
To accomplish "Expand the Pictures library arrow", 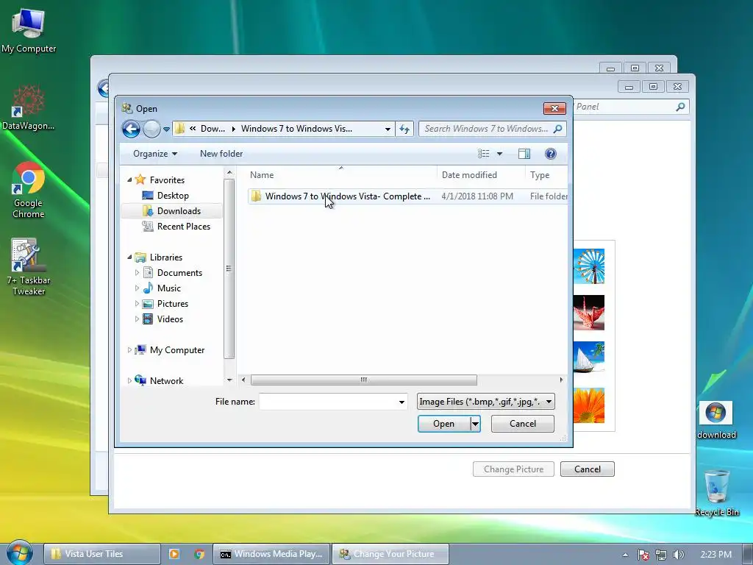I will 137,304.
